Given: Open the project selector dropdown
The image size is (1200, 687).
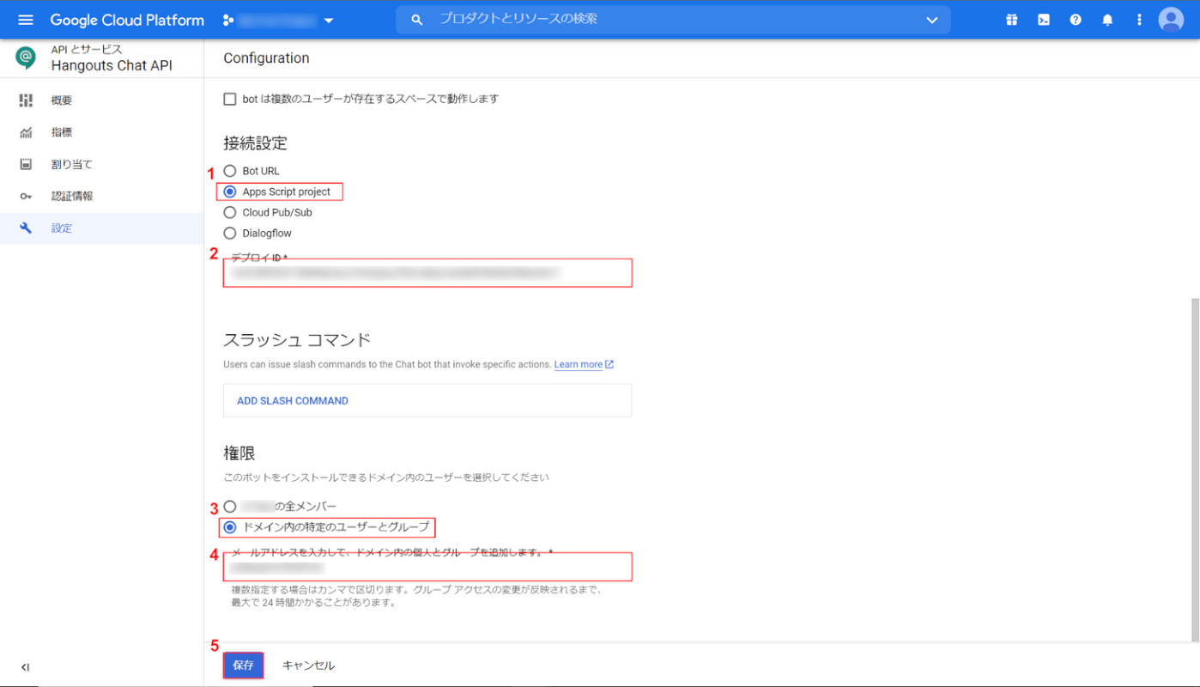Looking at the screenshot, I should (278, 20).
